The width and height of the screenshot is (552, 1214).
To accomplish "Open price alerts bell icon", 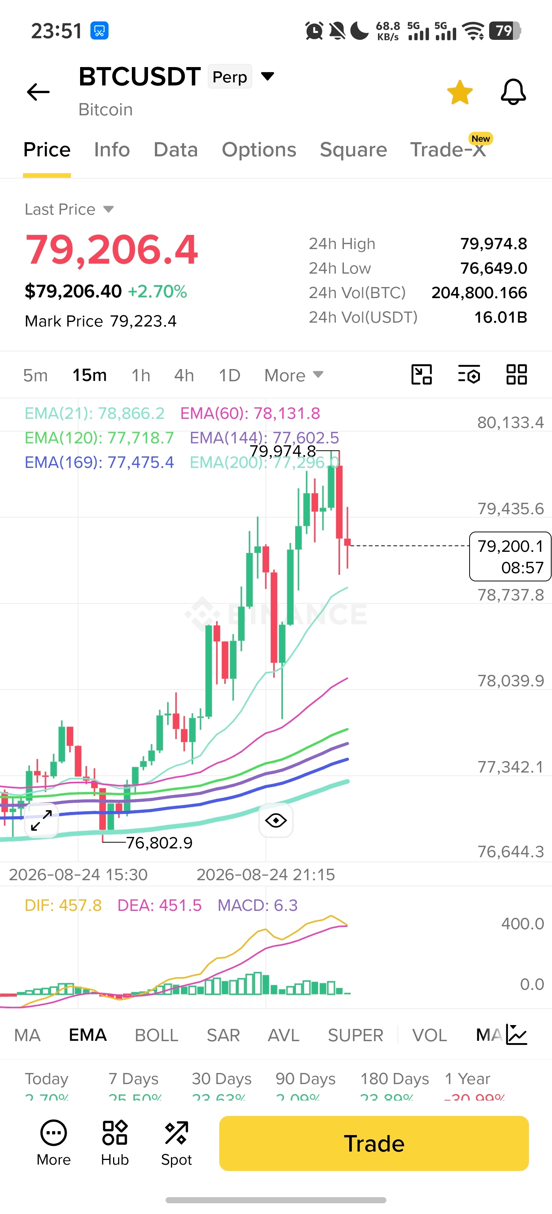I will tap(513, 92).
